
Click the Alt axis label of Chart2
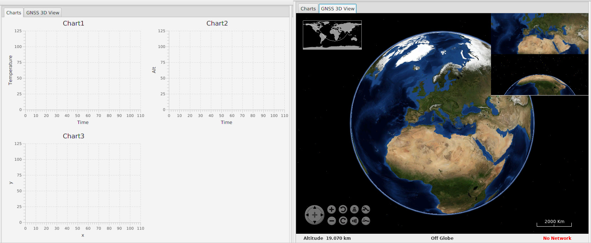click(154, 70)
